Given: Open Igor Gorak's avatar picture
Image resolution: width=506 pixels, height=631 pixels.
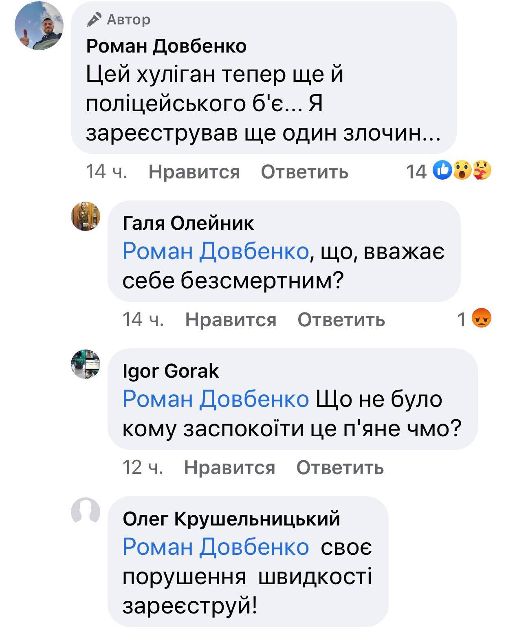Looking at the screenshot, I should (86, 364).
